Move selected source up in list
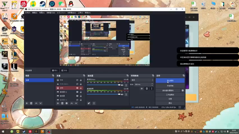This screenshot has height=134, width=239. pyautogui.click(x=72, y=103)
